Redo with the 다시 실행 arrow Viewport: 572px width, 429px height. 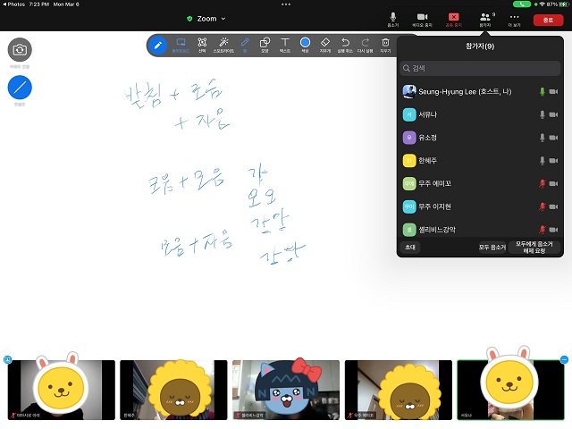point(366,46)
